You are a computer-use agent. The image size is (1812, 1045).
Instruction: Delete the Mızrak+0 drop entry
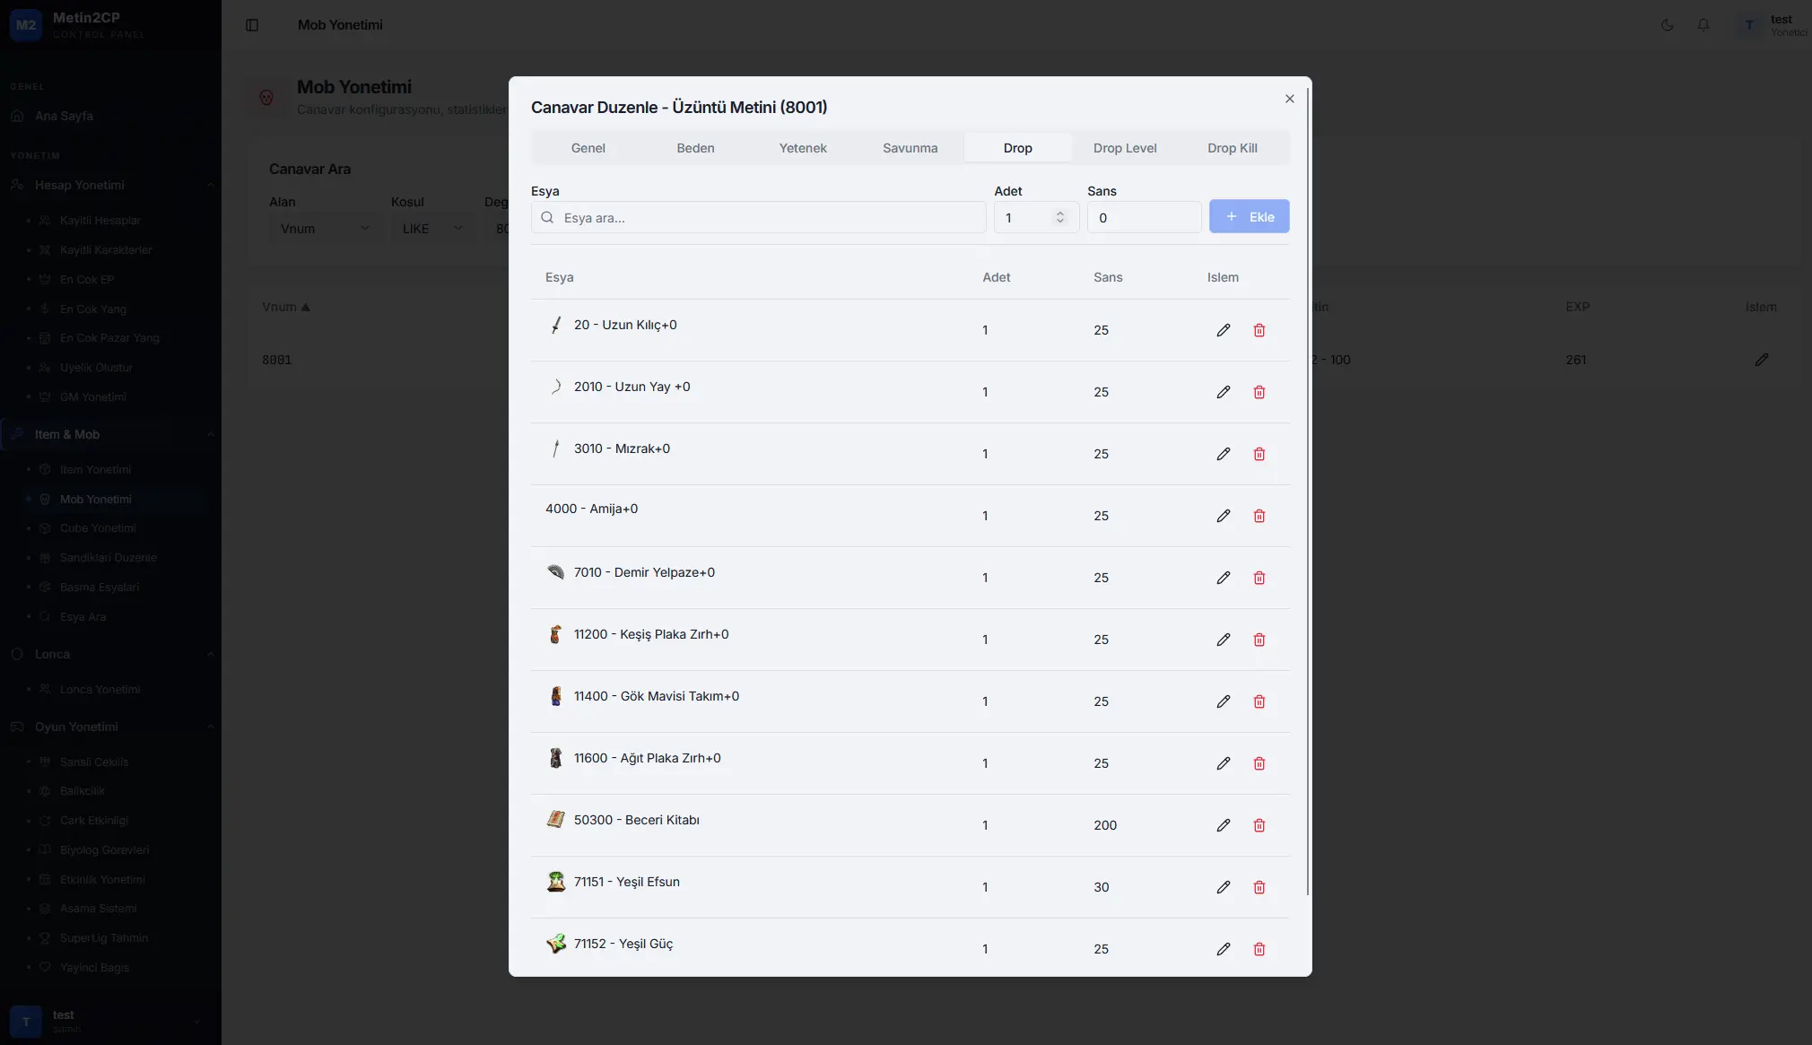pyautogui.click(x=1259, y=454)
